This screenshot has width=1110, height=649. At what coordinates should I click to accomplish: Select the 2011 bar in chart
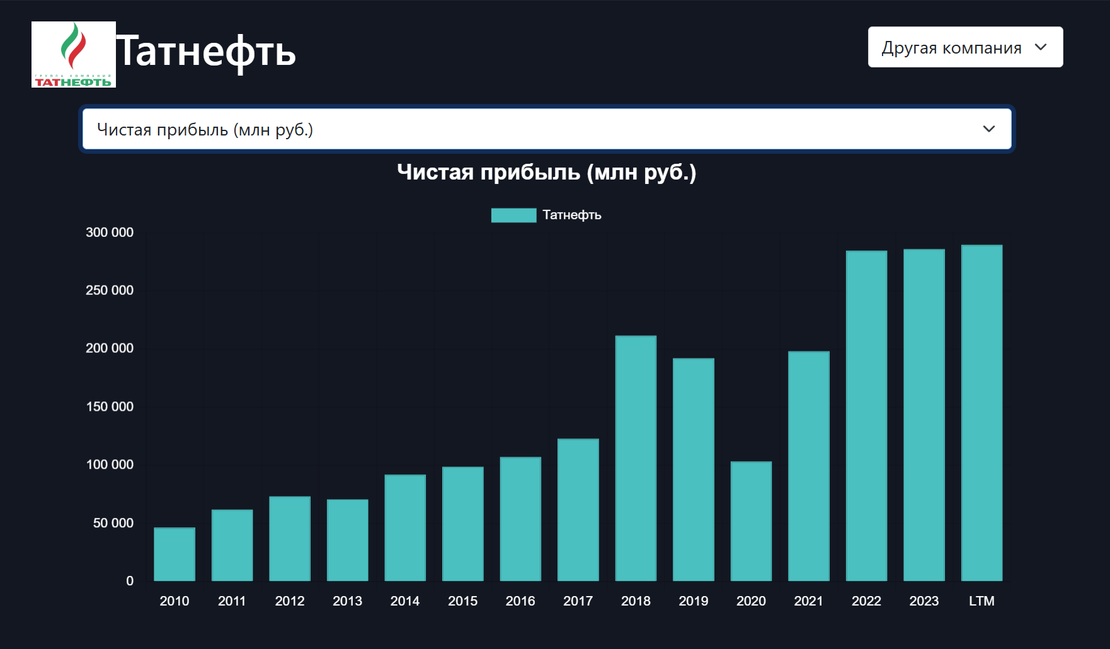tap(232, 545)
